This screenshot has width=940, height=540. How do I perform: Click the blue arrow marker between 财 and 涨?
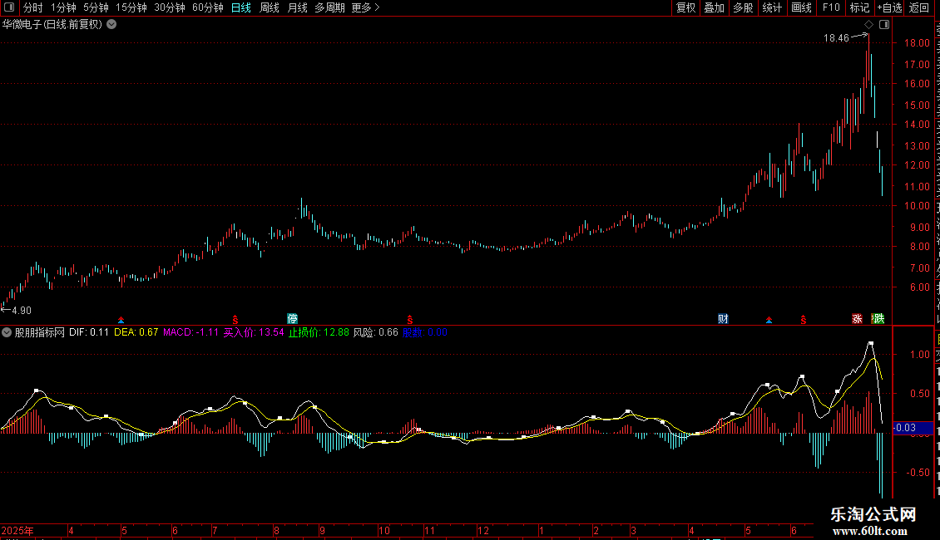[769, 321]
